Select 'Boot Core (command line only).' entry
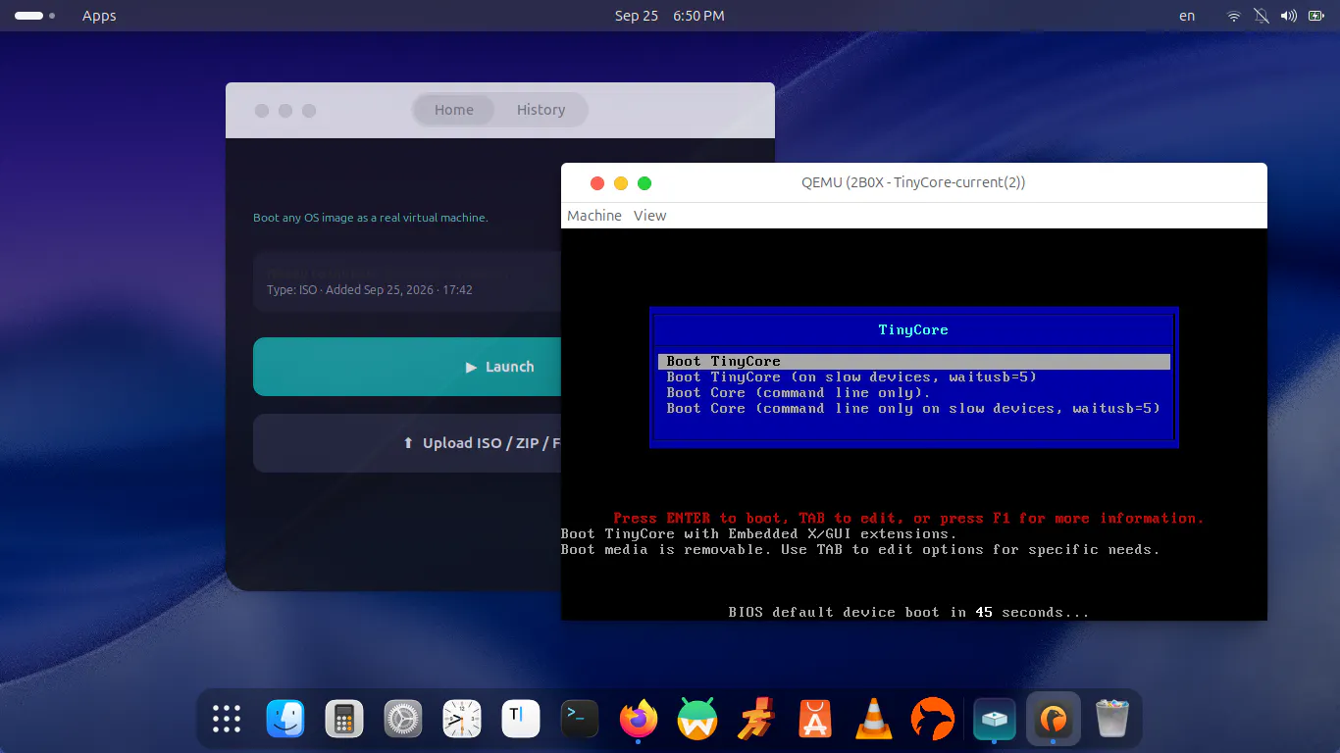This screenshot has width=1340, height=753. 799,393
